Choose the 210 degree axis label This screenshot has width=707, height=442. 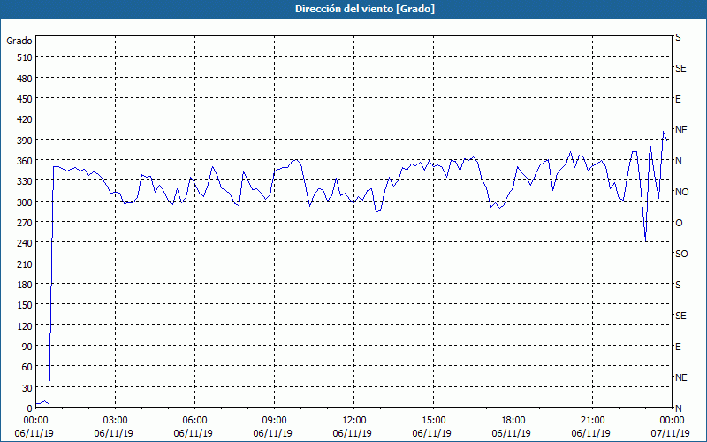tap(26, 264)
